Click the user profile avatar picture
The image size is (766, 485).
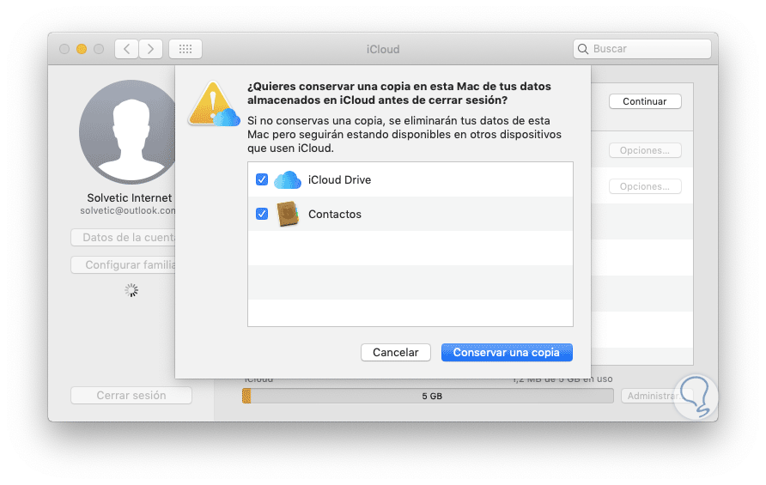click(x=128, y=132)
